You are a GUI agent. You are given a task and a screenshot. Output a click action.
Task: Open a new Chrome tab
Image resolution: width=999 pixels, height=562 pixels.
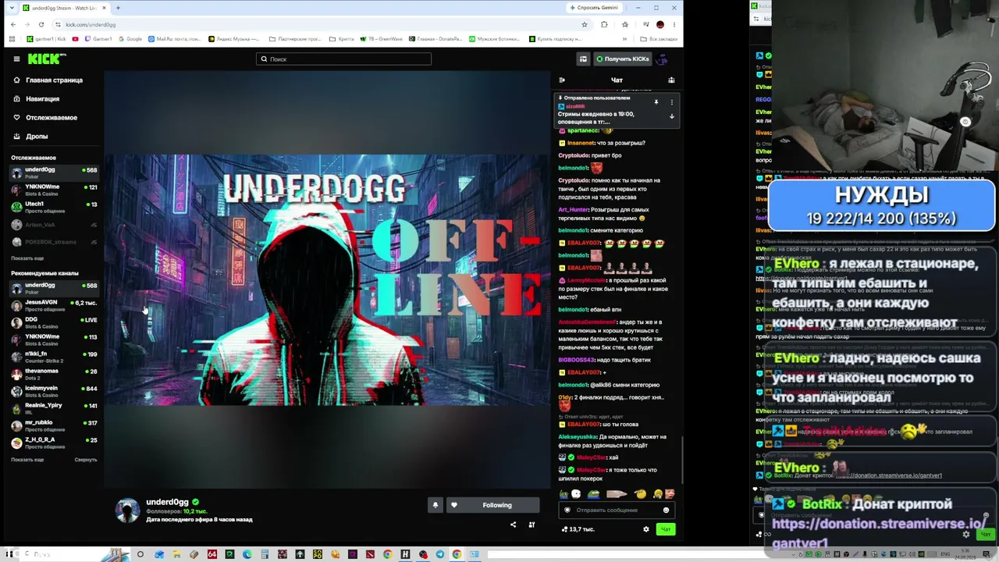[118, 8]
